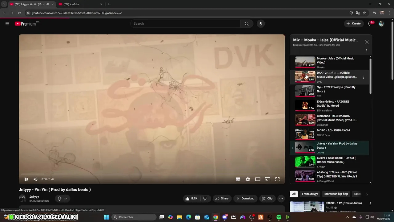Open the Jntyyy channel avatar
This screenshot has height=222, width=394.
click(22, 199)
